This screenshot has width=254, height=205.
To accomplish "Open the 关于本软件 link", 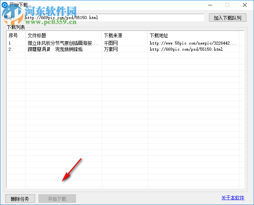I will [233, 198].
